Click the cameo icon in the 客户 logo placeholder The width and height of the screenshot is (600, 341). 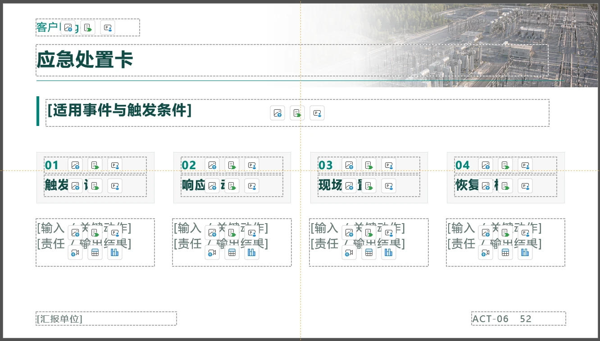(x=108, y=27)
